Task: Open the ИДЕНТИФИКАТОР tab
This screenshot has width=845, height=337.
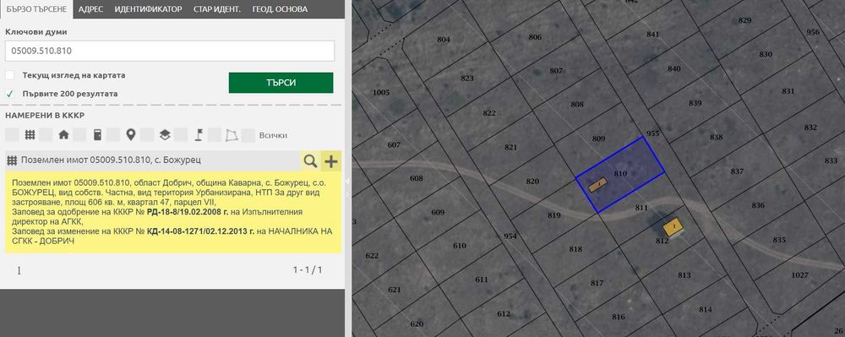Action: (x=148, y=9)
